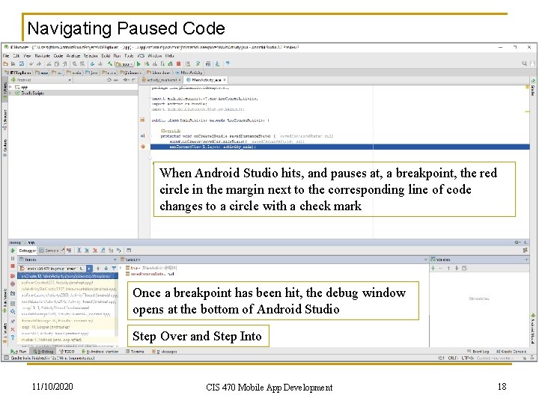Click the Save All icon in the toolbar
Image resolution: width=539 pixels, height=404 pixels.
coord(13,64)
